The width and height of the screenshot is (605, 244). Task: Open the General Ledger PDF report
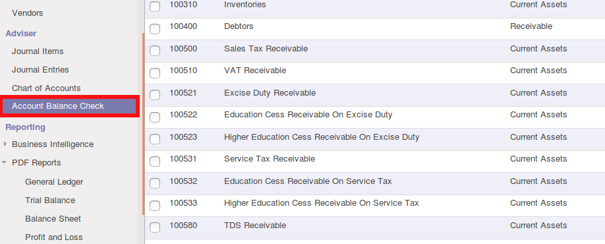pos(54,182)
